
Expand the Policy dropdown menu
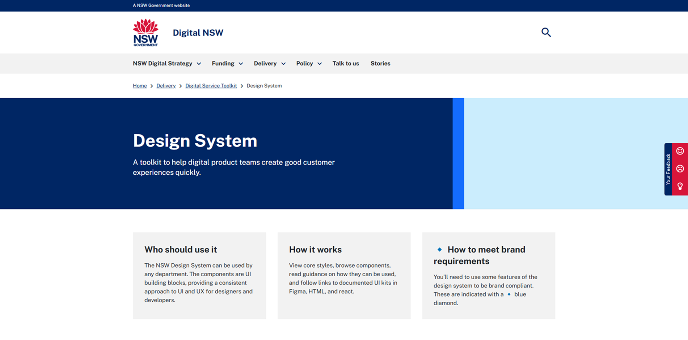pos(309,63)
